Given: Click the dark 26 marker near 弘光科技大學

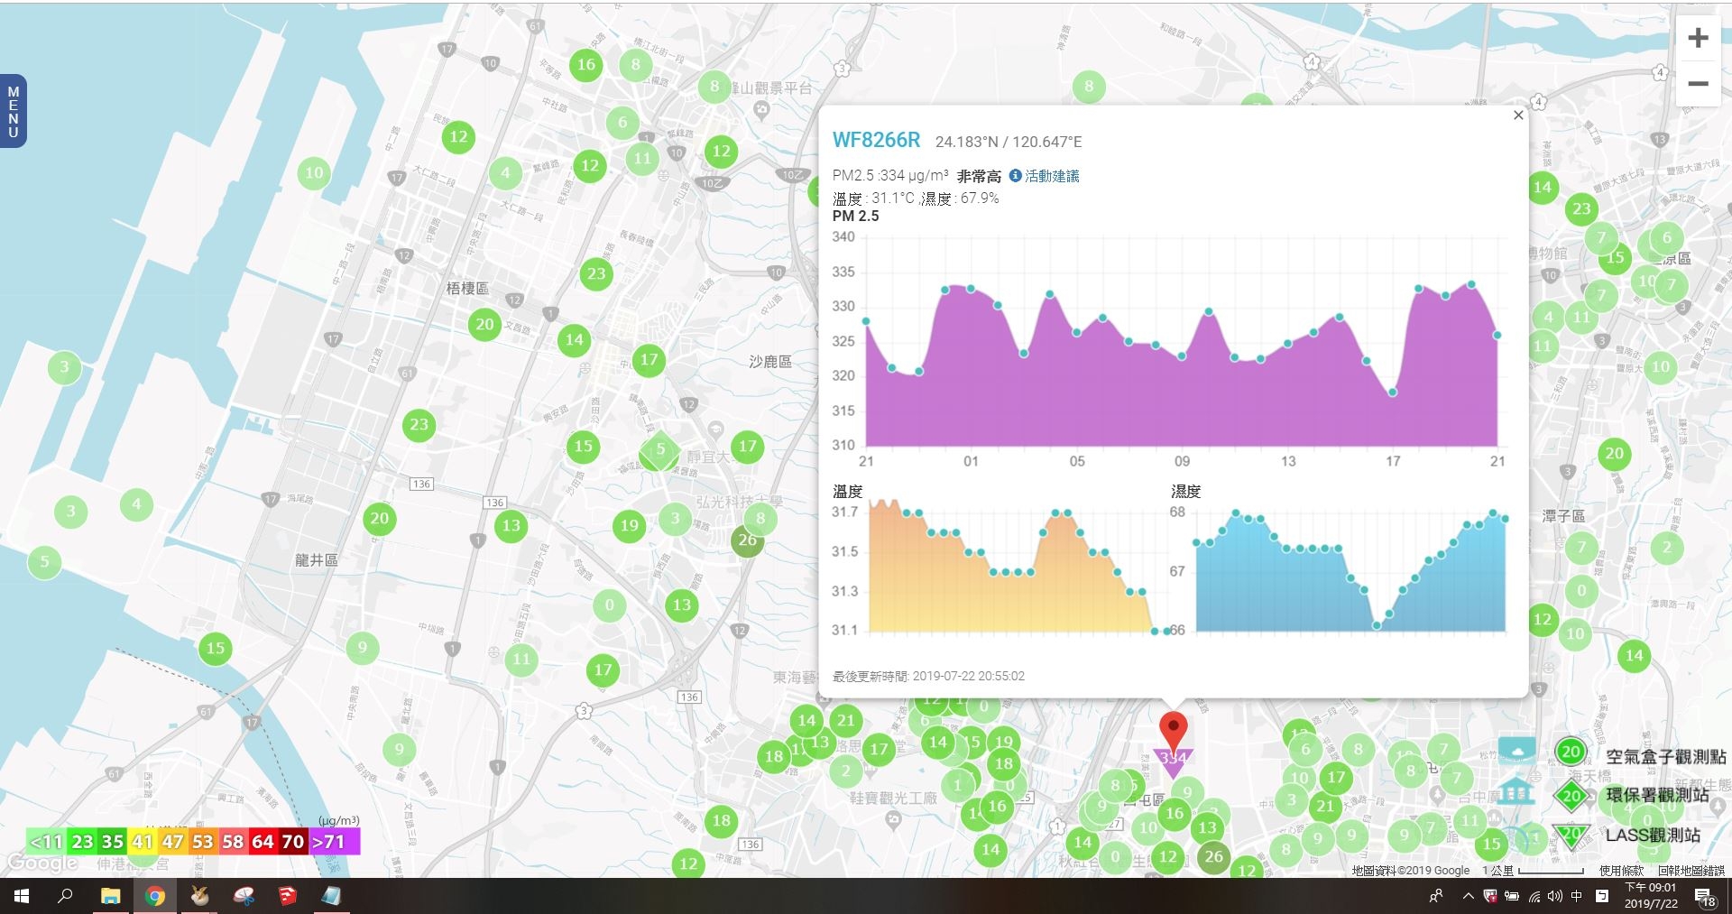Looking at the screenshot, I should 747,540.
